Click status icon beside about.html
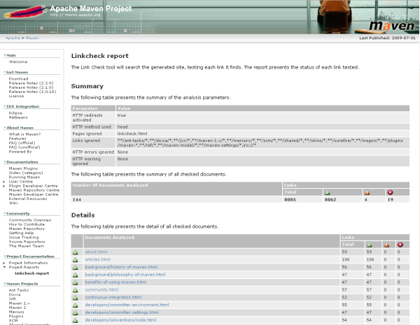 pyautogui.click(x=76, y=252)
